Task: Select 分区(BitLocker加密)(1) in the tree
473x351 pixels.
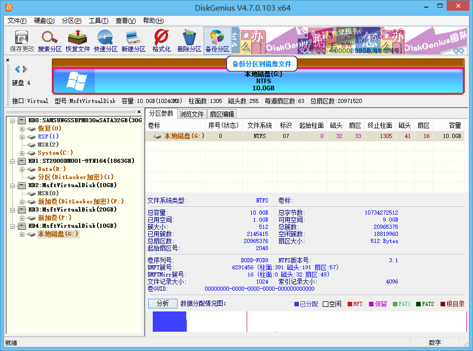Action: pyautogui.click(x=76, y=177)
